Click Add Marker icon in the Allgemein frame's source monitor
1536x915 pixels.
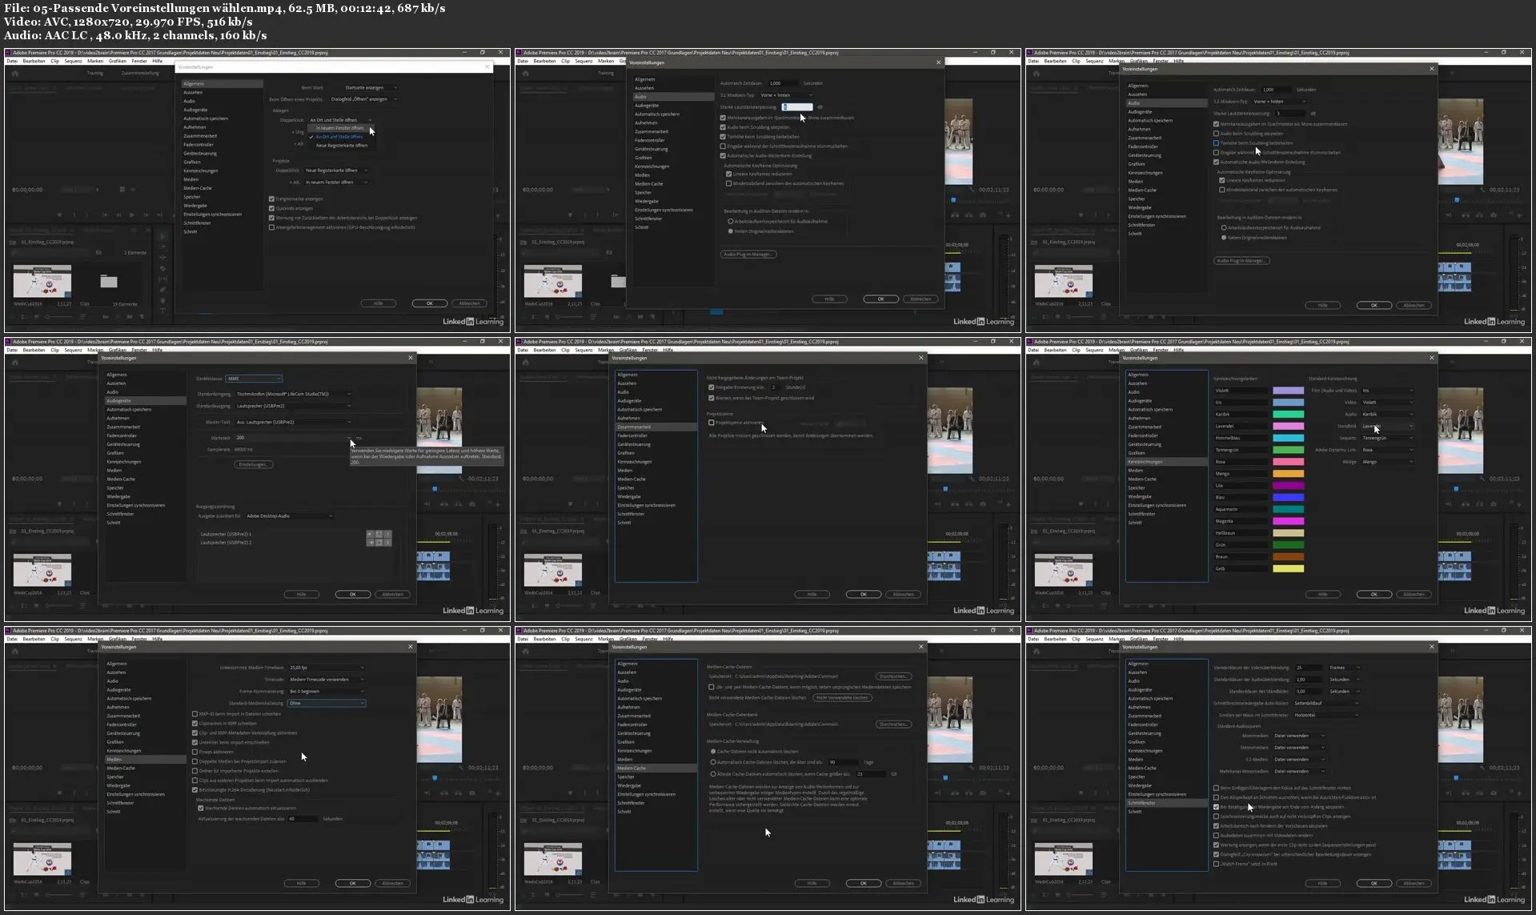pos(60,215)
